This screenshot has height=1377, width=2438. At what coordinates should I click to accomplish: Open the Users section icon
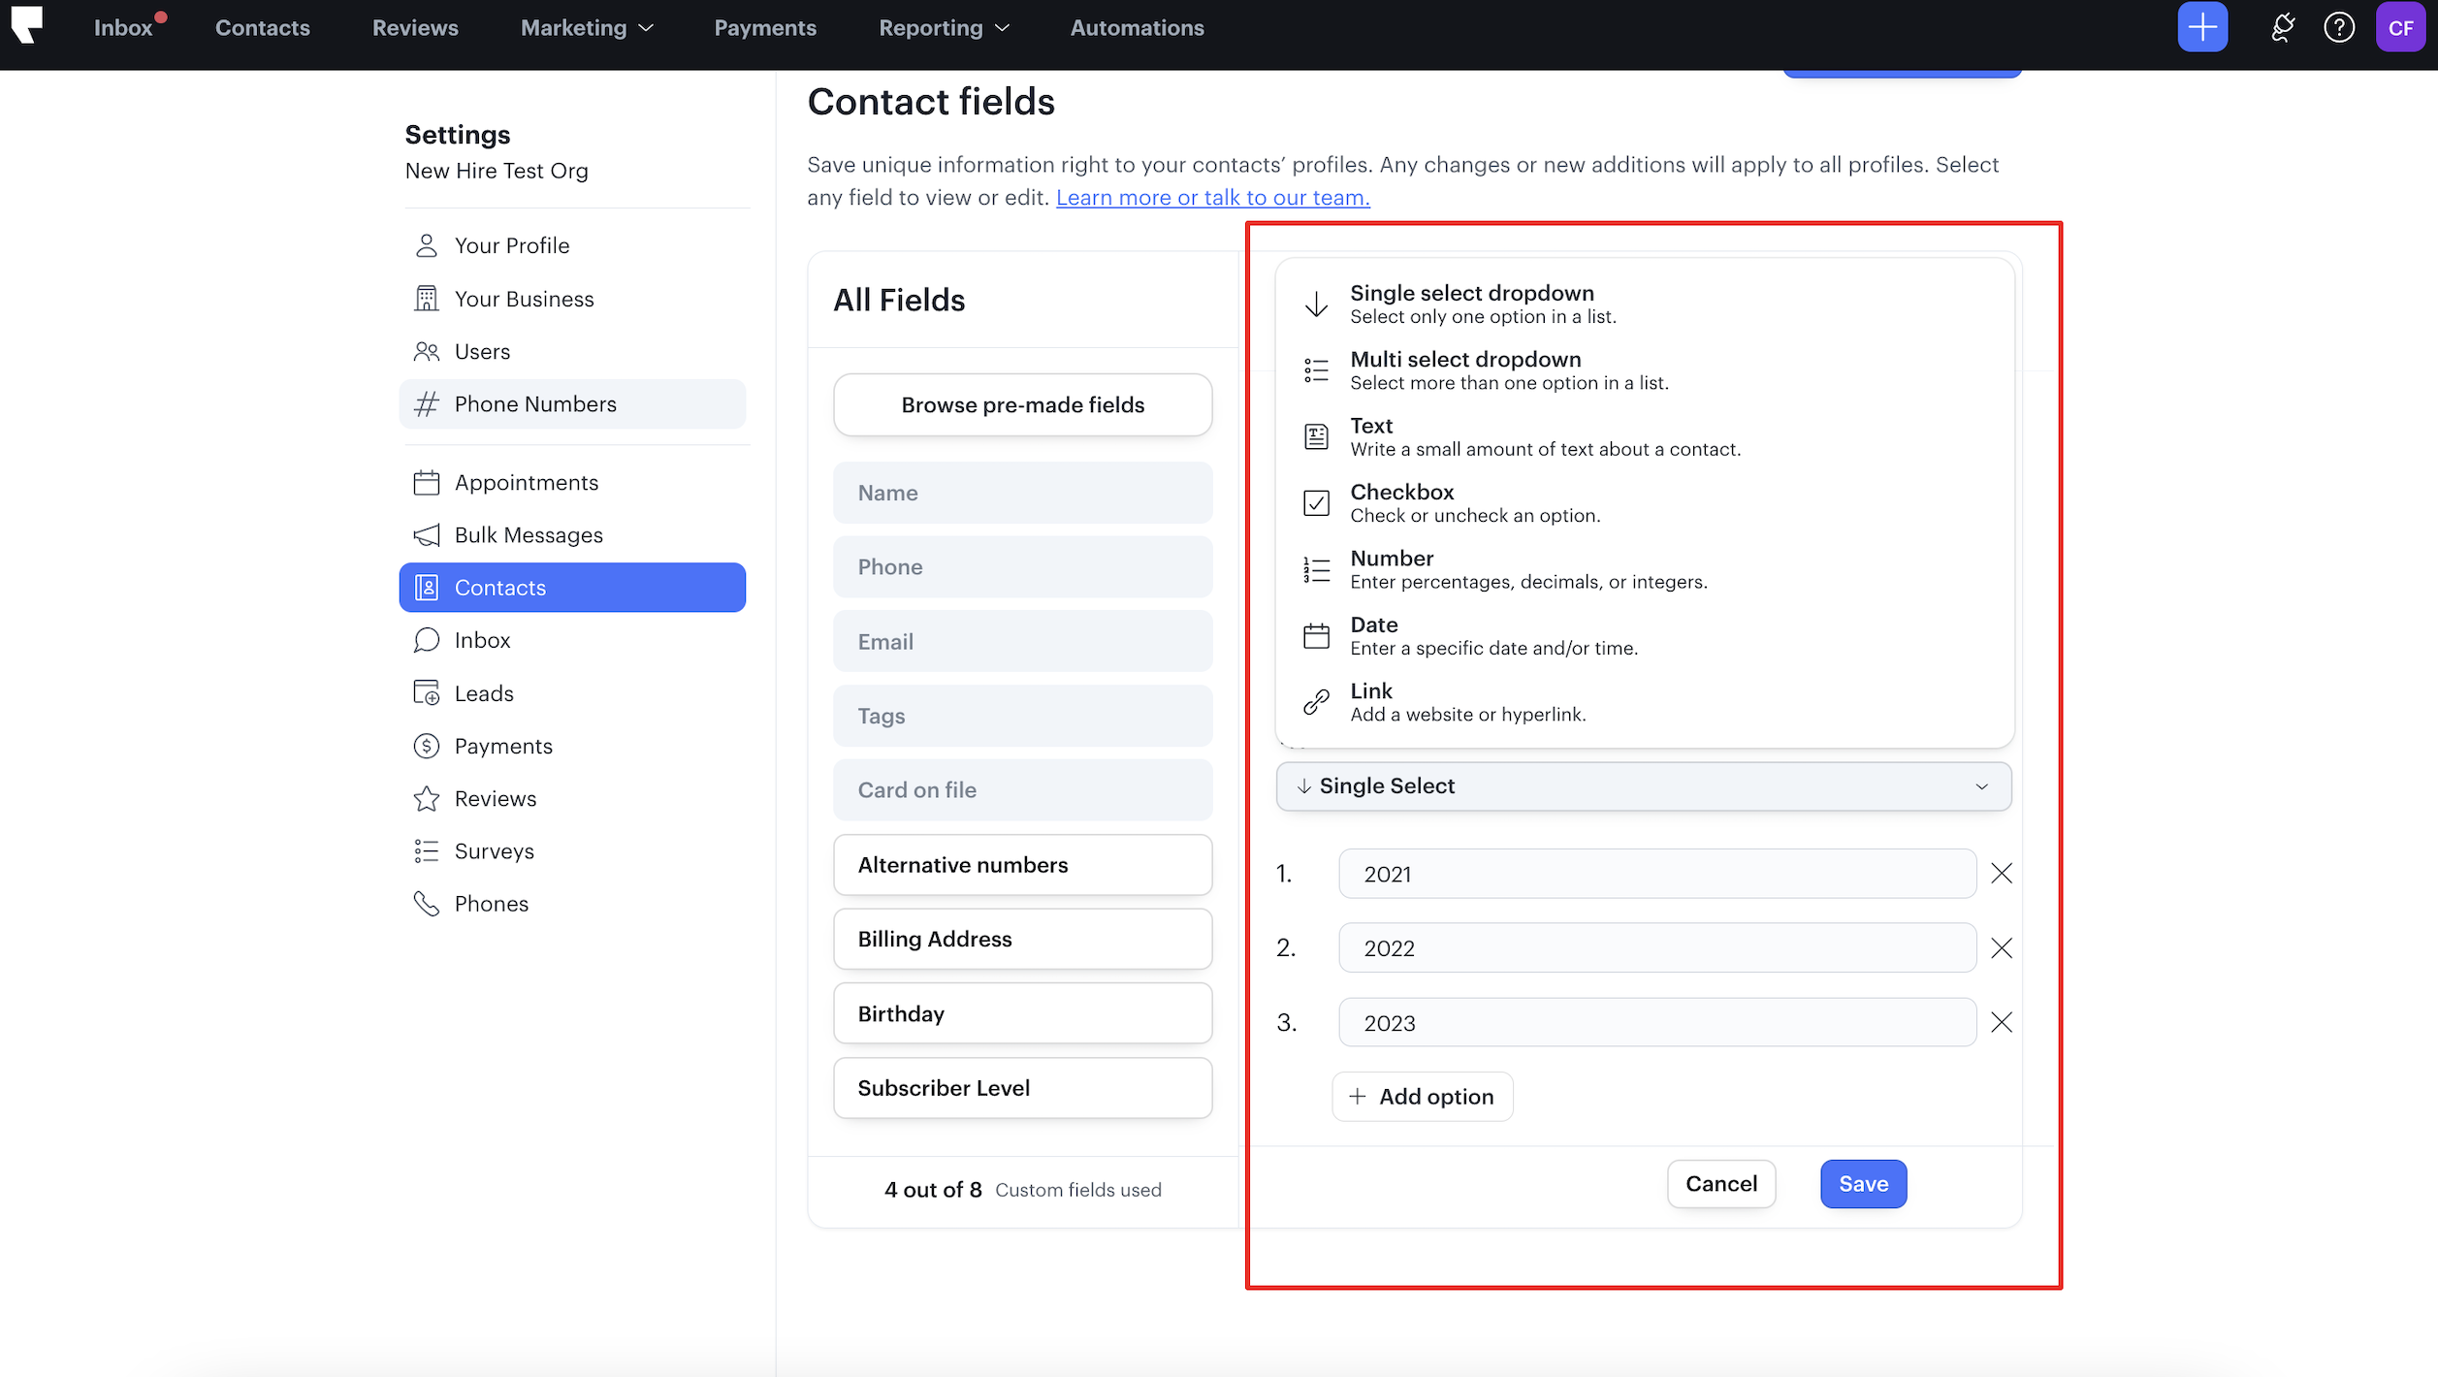point(427,351)
